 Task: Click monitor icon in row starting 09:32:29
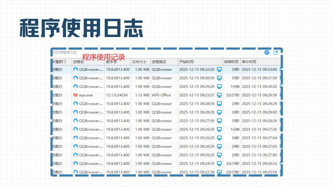coord(219,69)
